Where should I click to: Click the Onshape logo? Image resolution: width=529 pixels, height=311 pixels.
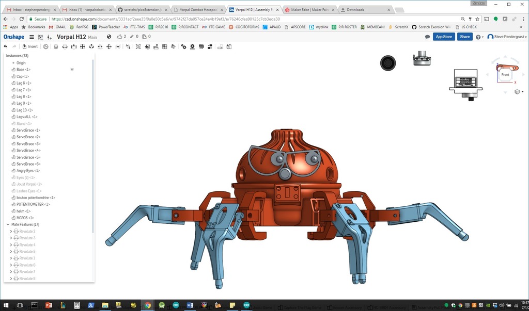(x=14, y=37)
